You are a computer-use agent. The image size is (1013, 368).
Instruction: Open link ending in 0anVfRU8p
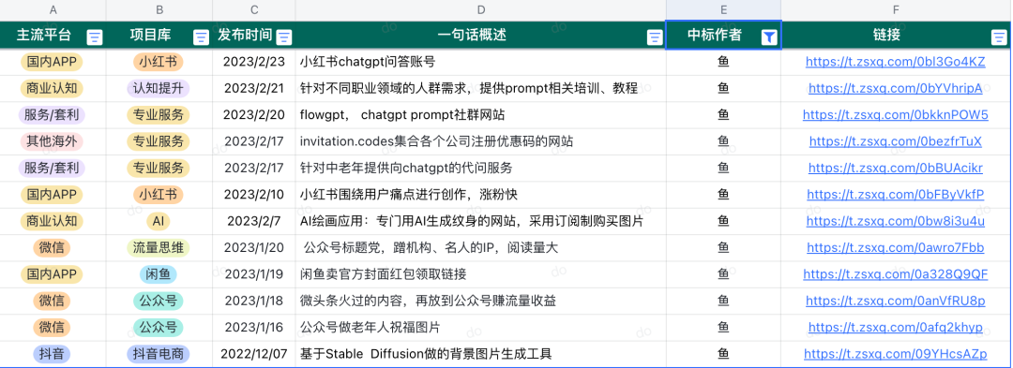[x=896, y=301]
